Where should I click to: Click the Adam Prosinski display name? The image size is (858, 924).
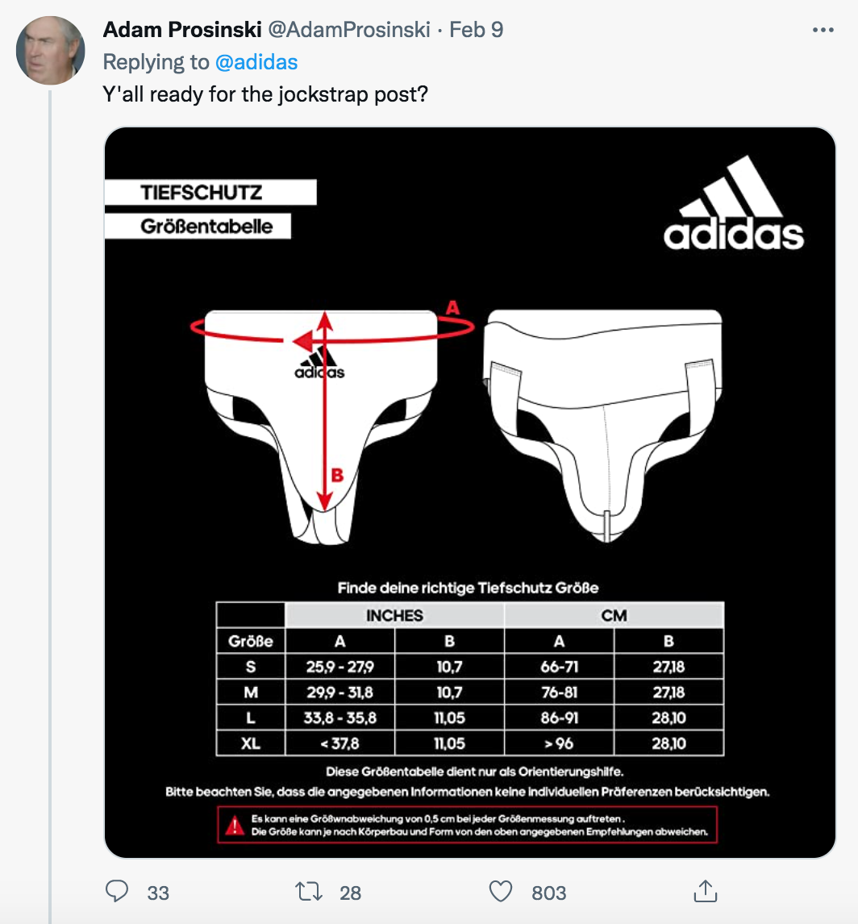pos(181,30)
